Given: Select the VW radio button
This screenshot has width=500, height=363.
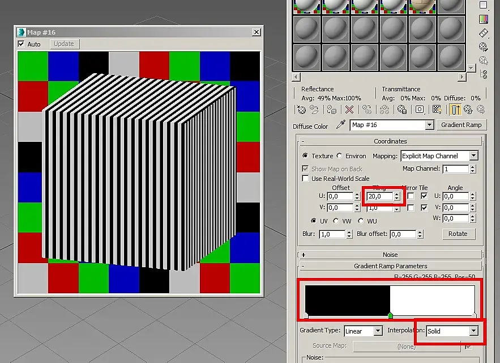Looking at the screenshot, I should pyautogui.click(x=336, y=221).
